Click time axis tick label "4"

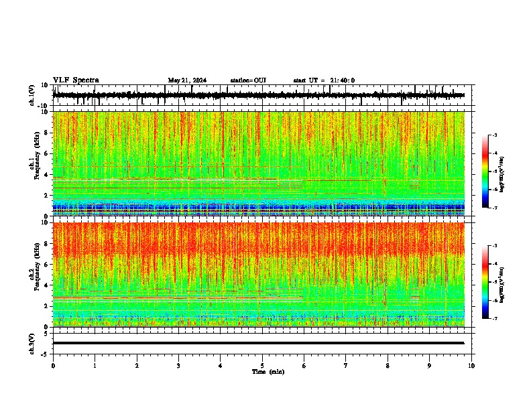[x=221, y=366]
